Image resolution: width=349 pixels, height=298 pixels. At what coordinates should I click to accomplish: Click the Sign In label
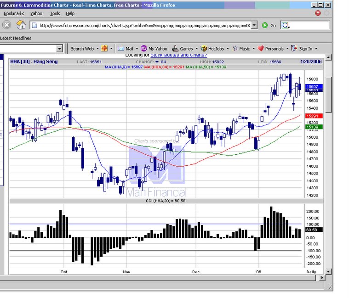pyautogui.click(x=306, y=49)
